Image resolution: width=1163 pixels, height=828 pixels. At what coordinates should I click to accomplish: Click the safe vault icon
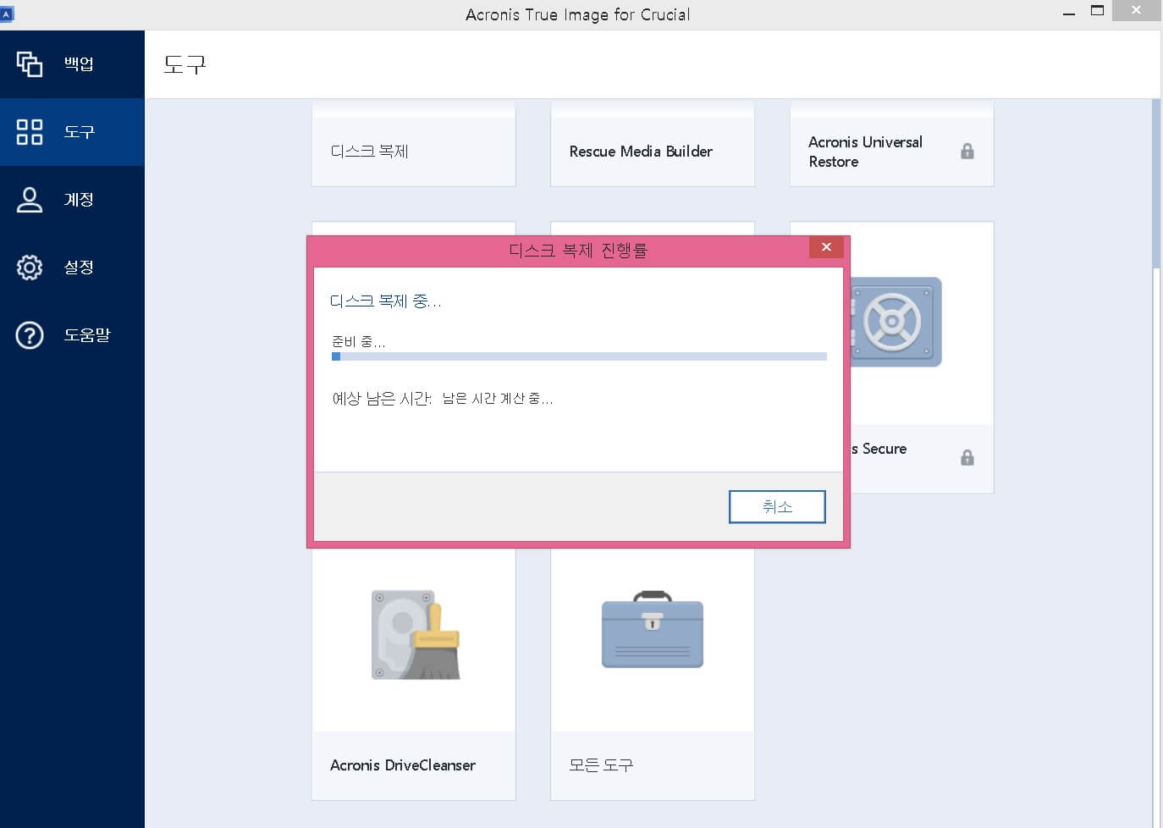click(x=895, y=322)
